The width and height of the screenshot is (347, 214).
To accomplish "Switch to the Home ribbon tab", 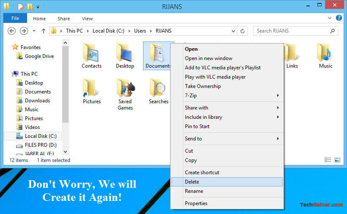I will pos(39,19).
